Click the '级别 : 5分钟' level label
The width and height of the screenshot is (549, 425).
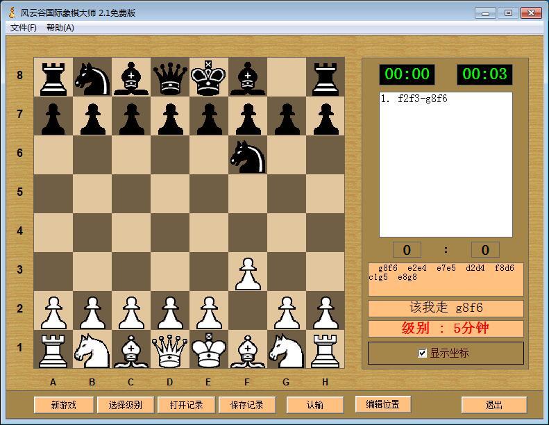click(x=446, y=328)
